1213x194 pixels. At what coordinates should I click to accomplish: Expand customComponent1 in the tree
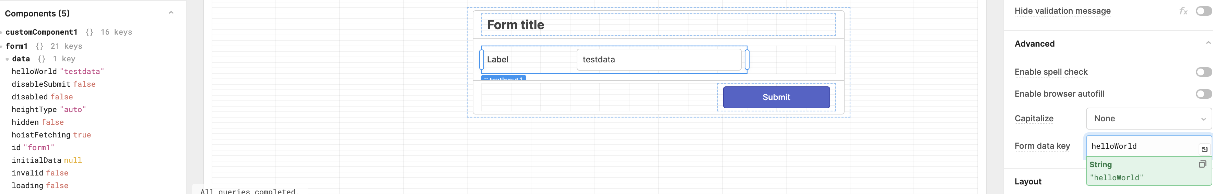coord(2,33)
